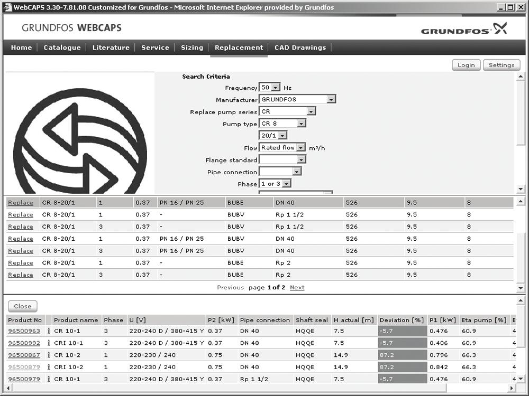Viewport: 529px width, 396px height.
Task: Open the 20/1 pump size dropdown
Action: tap(282, 135)
